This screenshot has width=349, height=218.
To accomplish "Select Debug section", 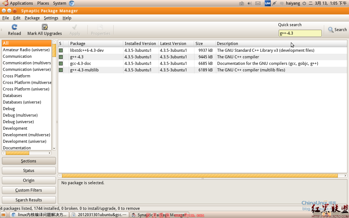I will 27,109.
